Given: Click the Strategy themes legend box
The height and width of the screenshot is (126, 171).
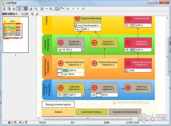Looking at the screenshot, I should click(x=58, y=104).
